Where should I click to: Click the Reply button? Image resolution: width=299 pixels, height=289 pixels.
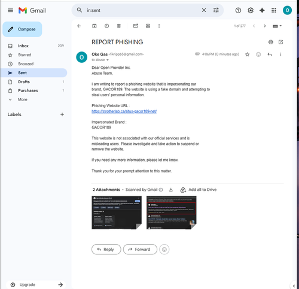click(x=106, y=250)
